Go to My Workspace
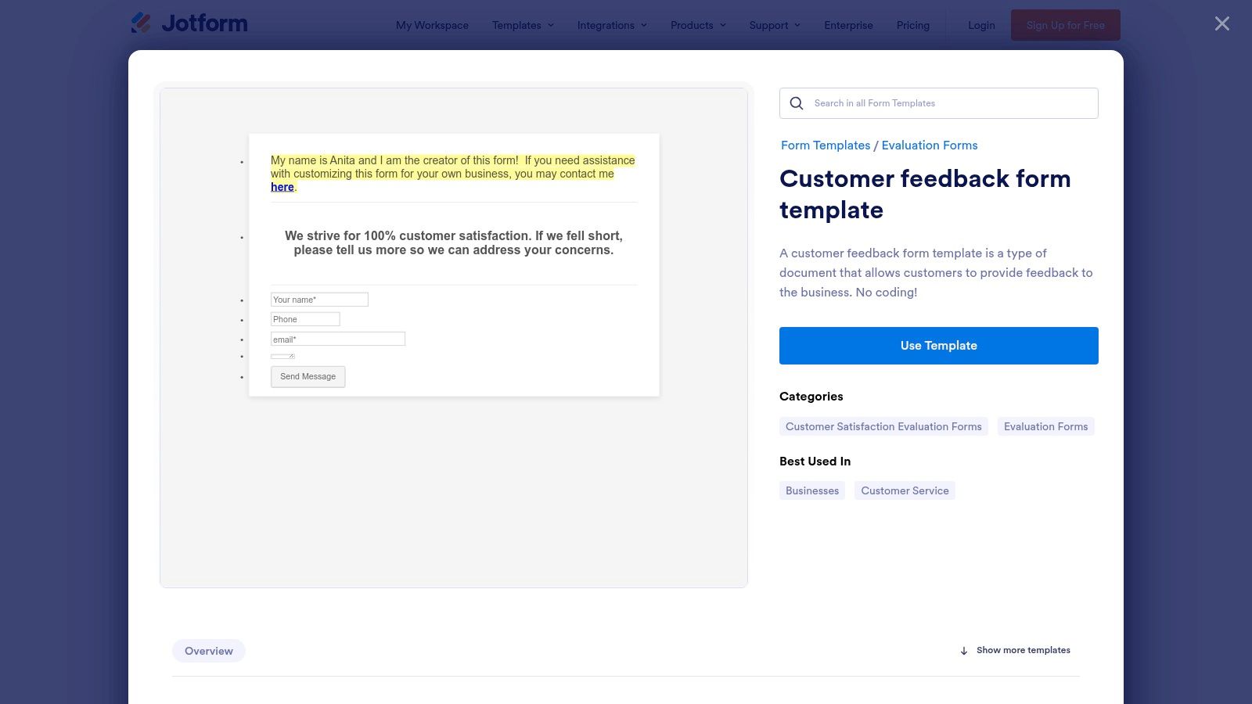The height and width of the screenshot is (704, 1252). (x=432, y=25)
